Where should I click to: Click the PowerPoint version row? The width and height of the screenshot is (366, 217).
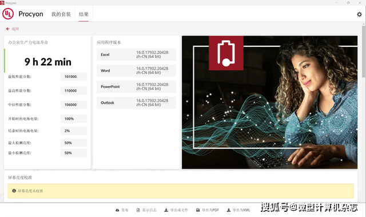[x=136, y=86]
